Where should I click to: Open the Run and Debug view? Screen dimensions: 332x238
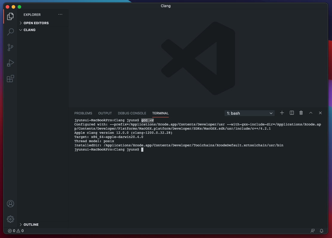coord(10,63)
